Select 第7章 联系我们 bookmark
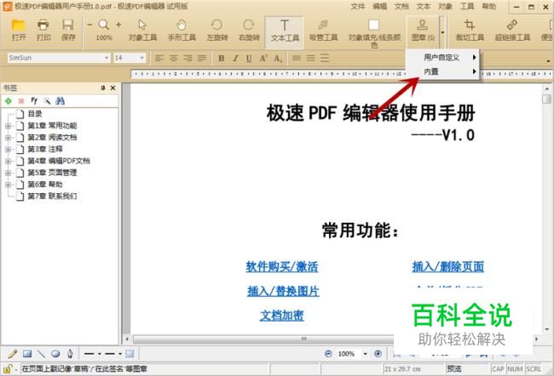 tap(52, 197)
